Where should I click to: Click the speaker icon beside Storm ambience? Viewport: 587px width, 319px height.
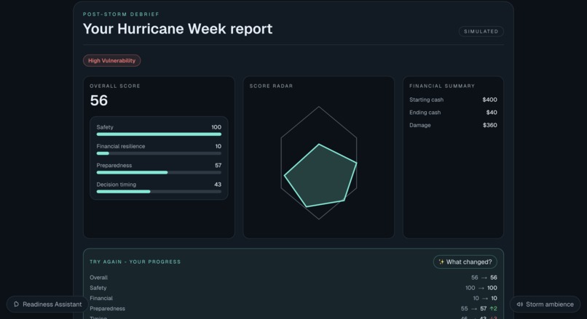[519, 304]
